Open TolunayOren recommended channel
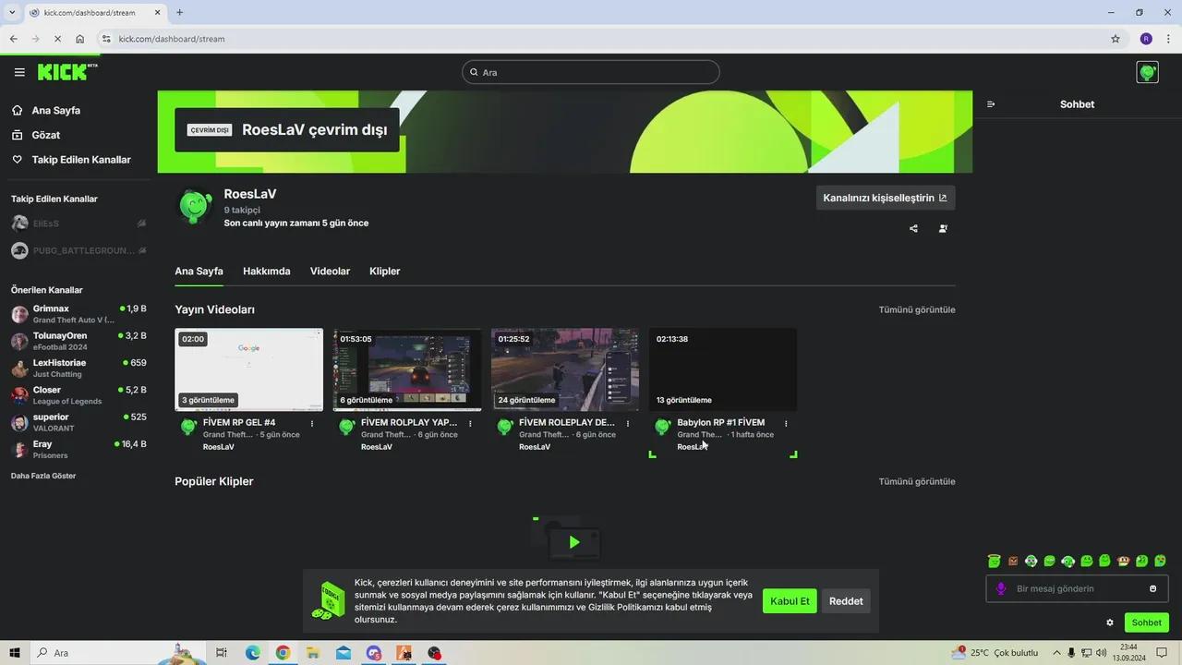1182x665 pixels. click(78, 341)
